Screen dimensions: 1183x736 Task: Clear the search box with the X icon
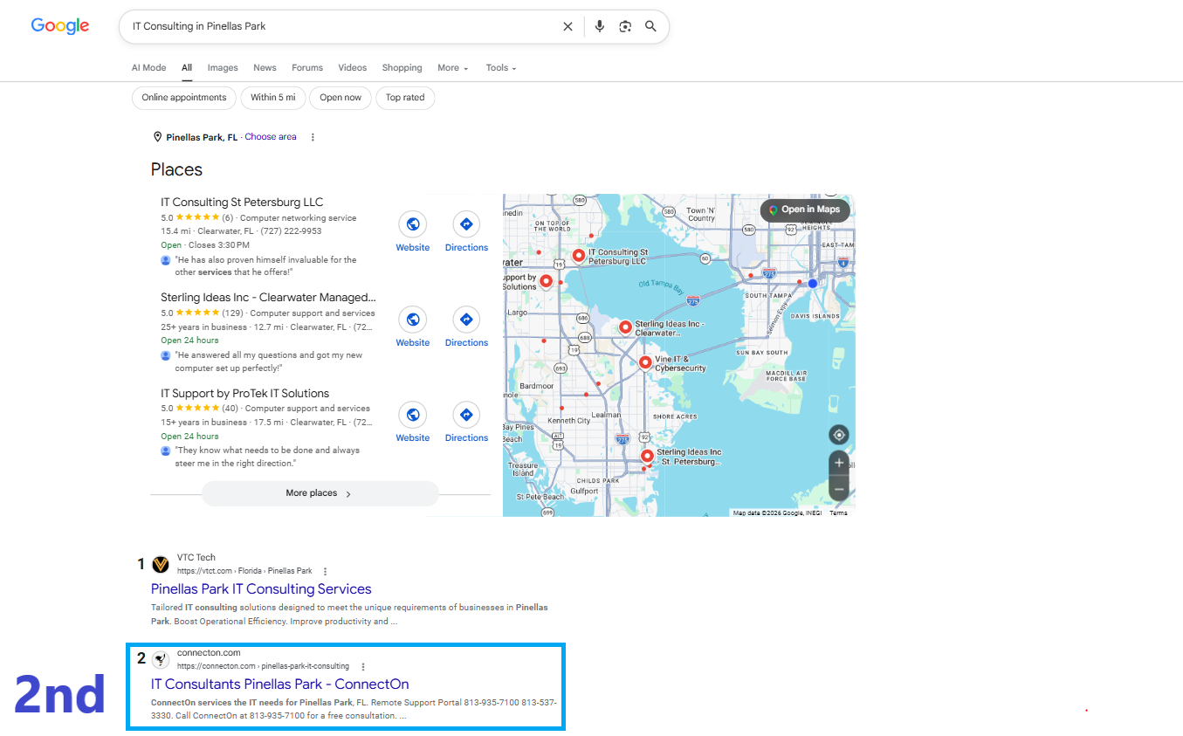[568, 26]
